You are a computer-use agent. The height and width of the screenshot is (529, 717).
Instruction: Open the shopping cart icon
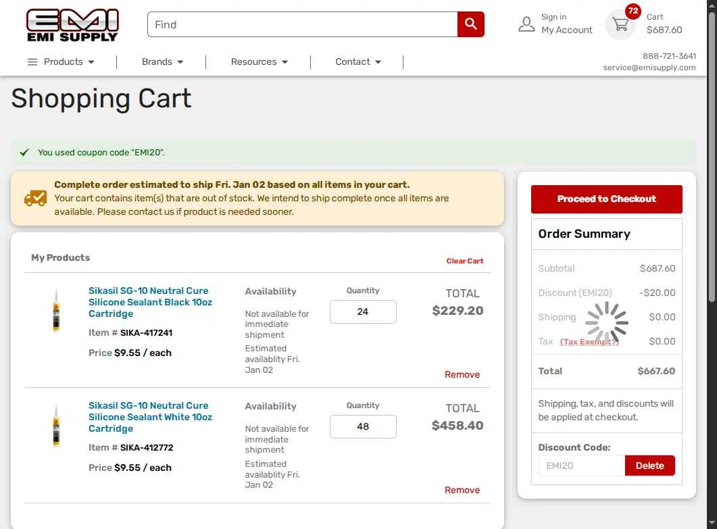(620, 24)
